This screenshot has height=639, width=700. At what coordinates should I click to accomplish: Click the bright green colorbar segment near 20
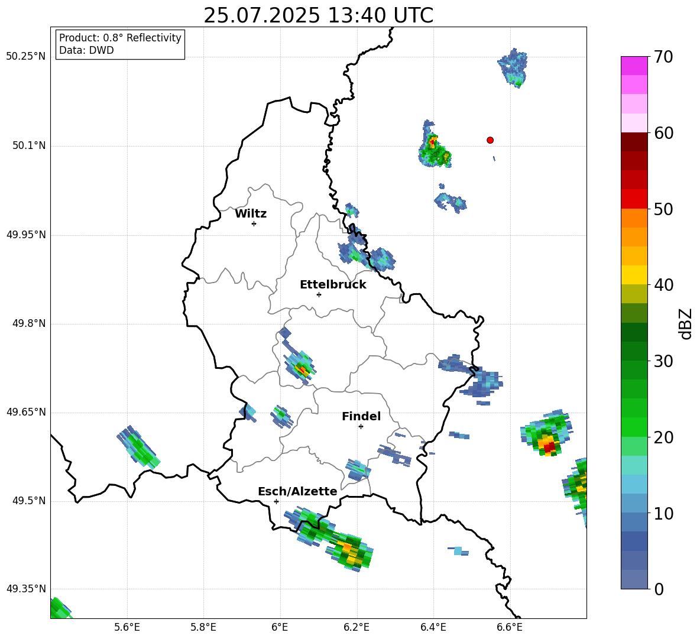pyautogui.click(x=634, y=427)
